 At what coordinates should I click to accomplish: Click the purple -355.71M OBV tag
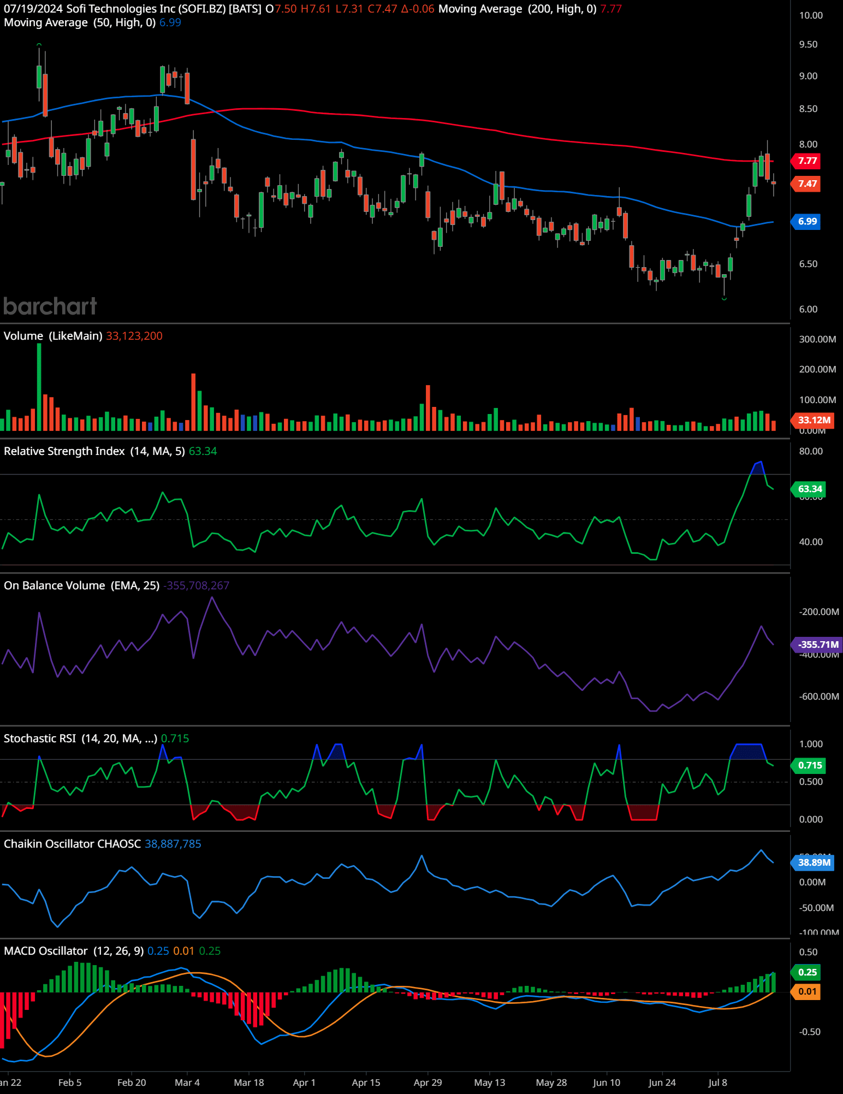click(x=817, y=644)
